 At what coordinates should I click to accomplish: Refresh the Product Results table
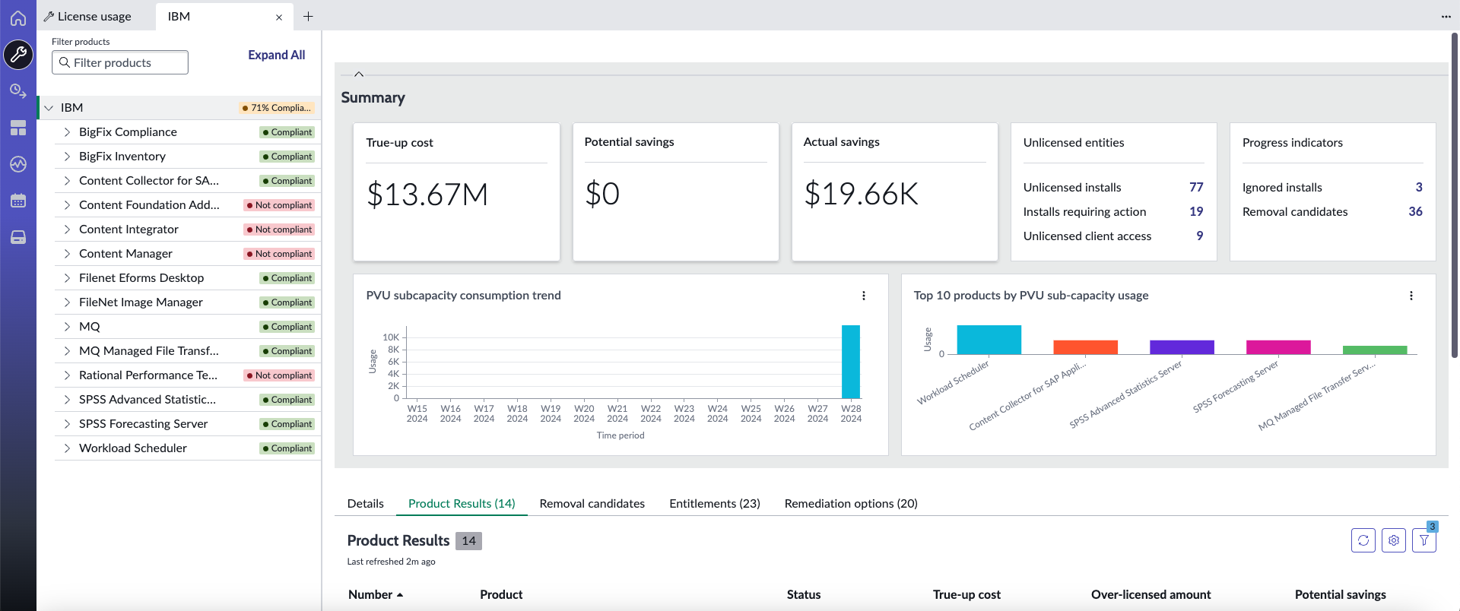click(1363, 540)
